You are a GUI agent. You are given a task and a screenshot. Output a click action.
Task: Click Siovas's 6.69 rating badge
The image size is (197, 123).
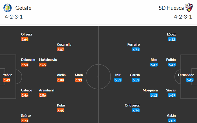pyautogui.click(x=172, y=95)
